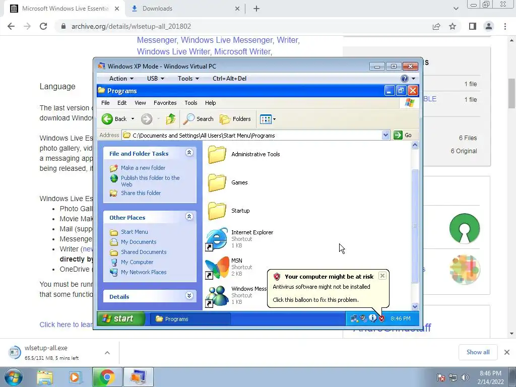Open the Favorites menu
The width and height of the screenshot is (516, 387).
pos(165,103)
